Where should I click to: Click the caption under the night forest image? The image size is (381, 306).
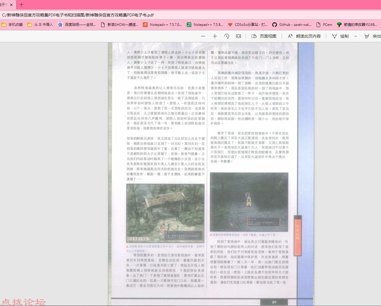[244, 235]
